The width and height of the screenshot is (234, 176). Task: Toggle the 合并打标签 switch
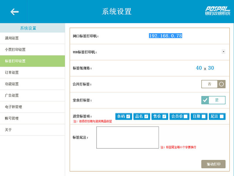tap(213, 84)
